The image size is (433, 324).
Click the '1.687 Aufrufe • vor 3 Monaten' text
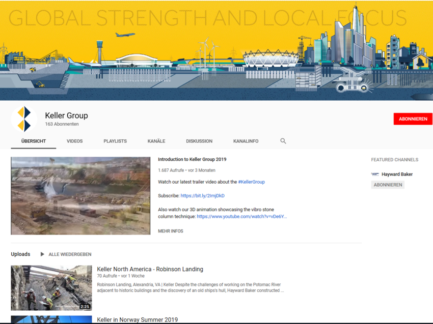pos(186,170)
